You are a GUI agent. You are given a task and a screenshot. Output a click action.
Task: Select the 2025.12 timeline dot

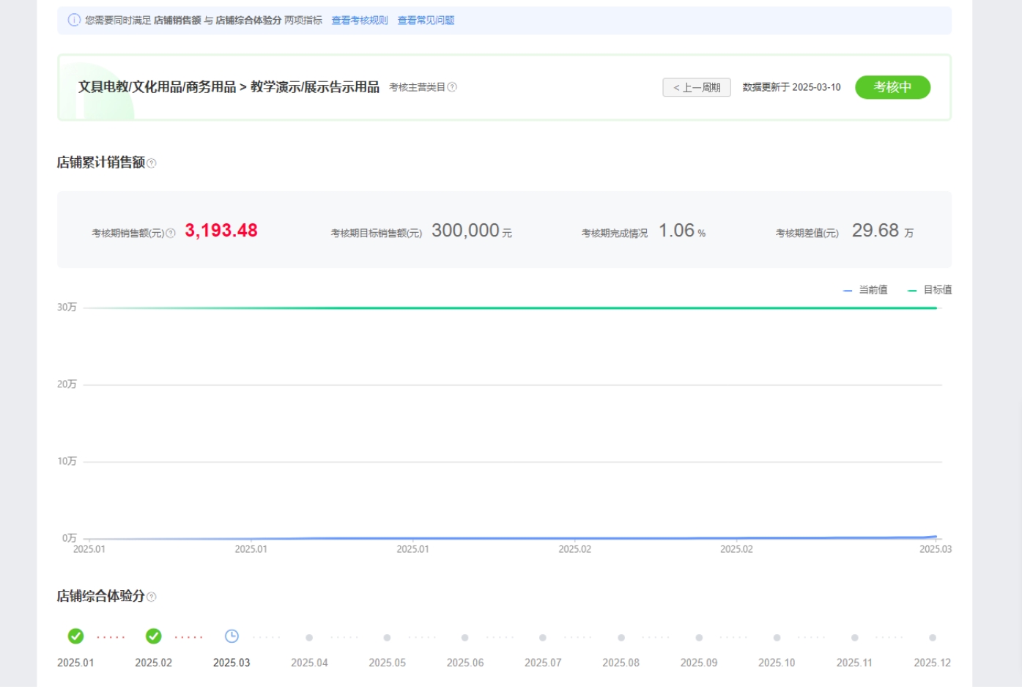[x=933, y=638]
